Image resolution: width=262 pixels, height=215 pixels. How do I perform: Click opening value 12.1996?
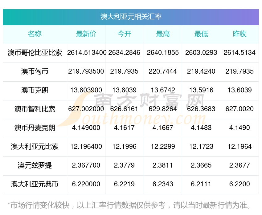(x=124, y=147)
